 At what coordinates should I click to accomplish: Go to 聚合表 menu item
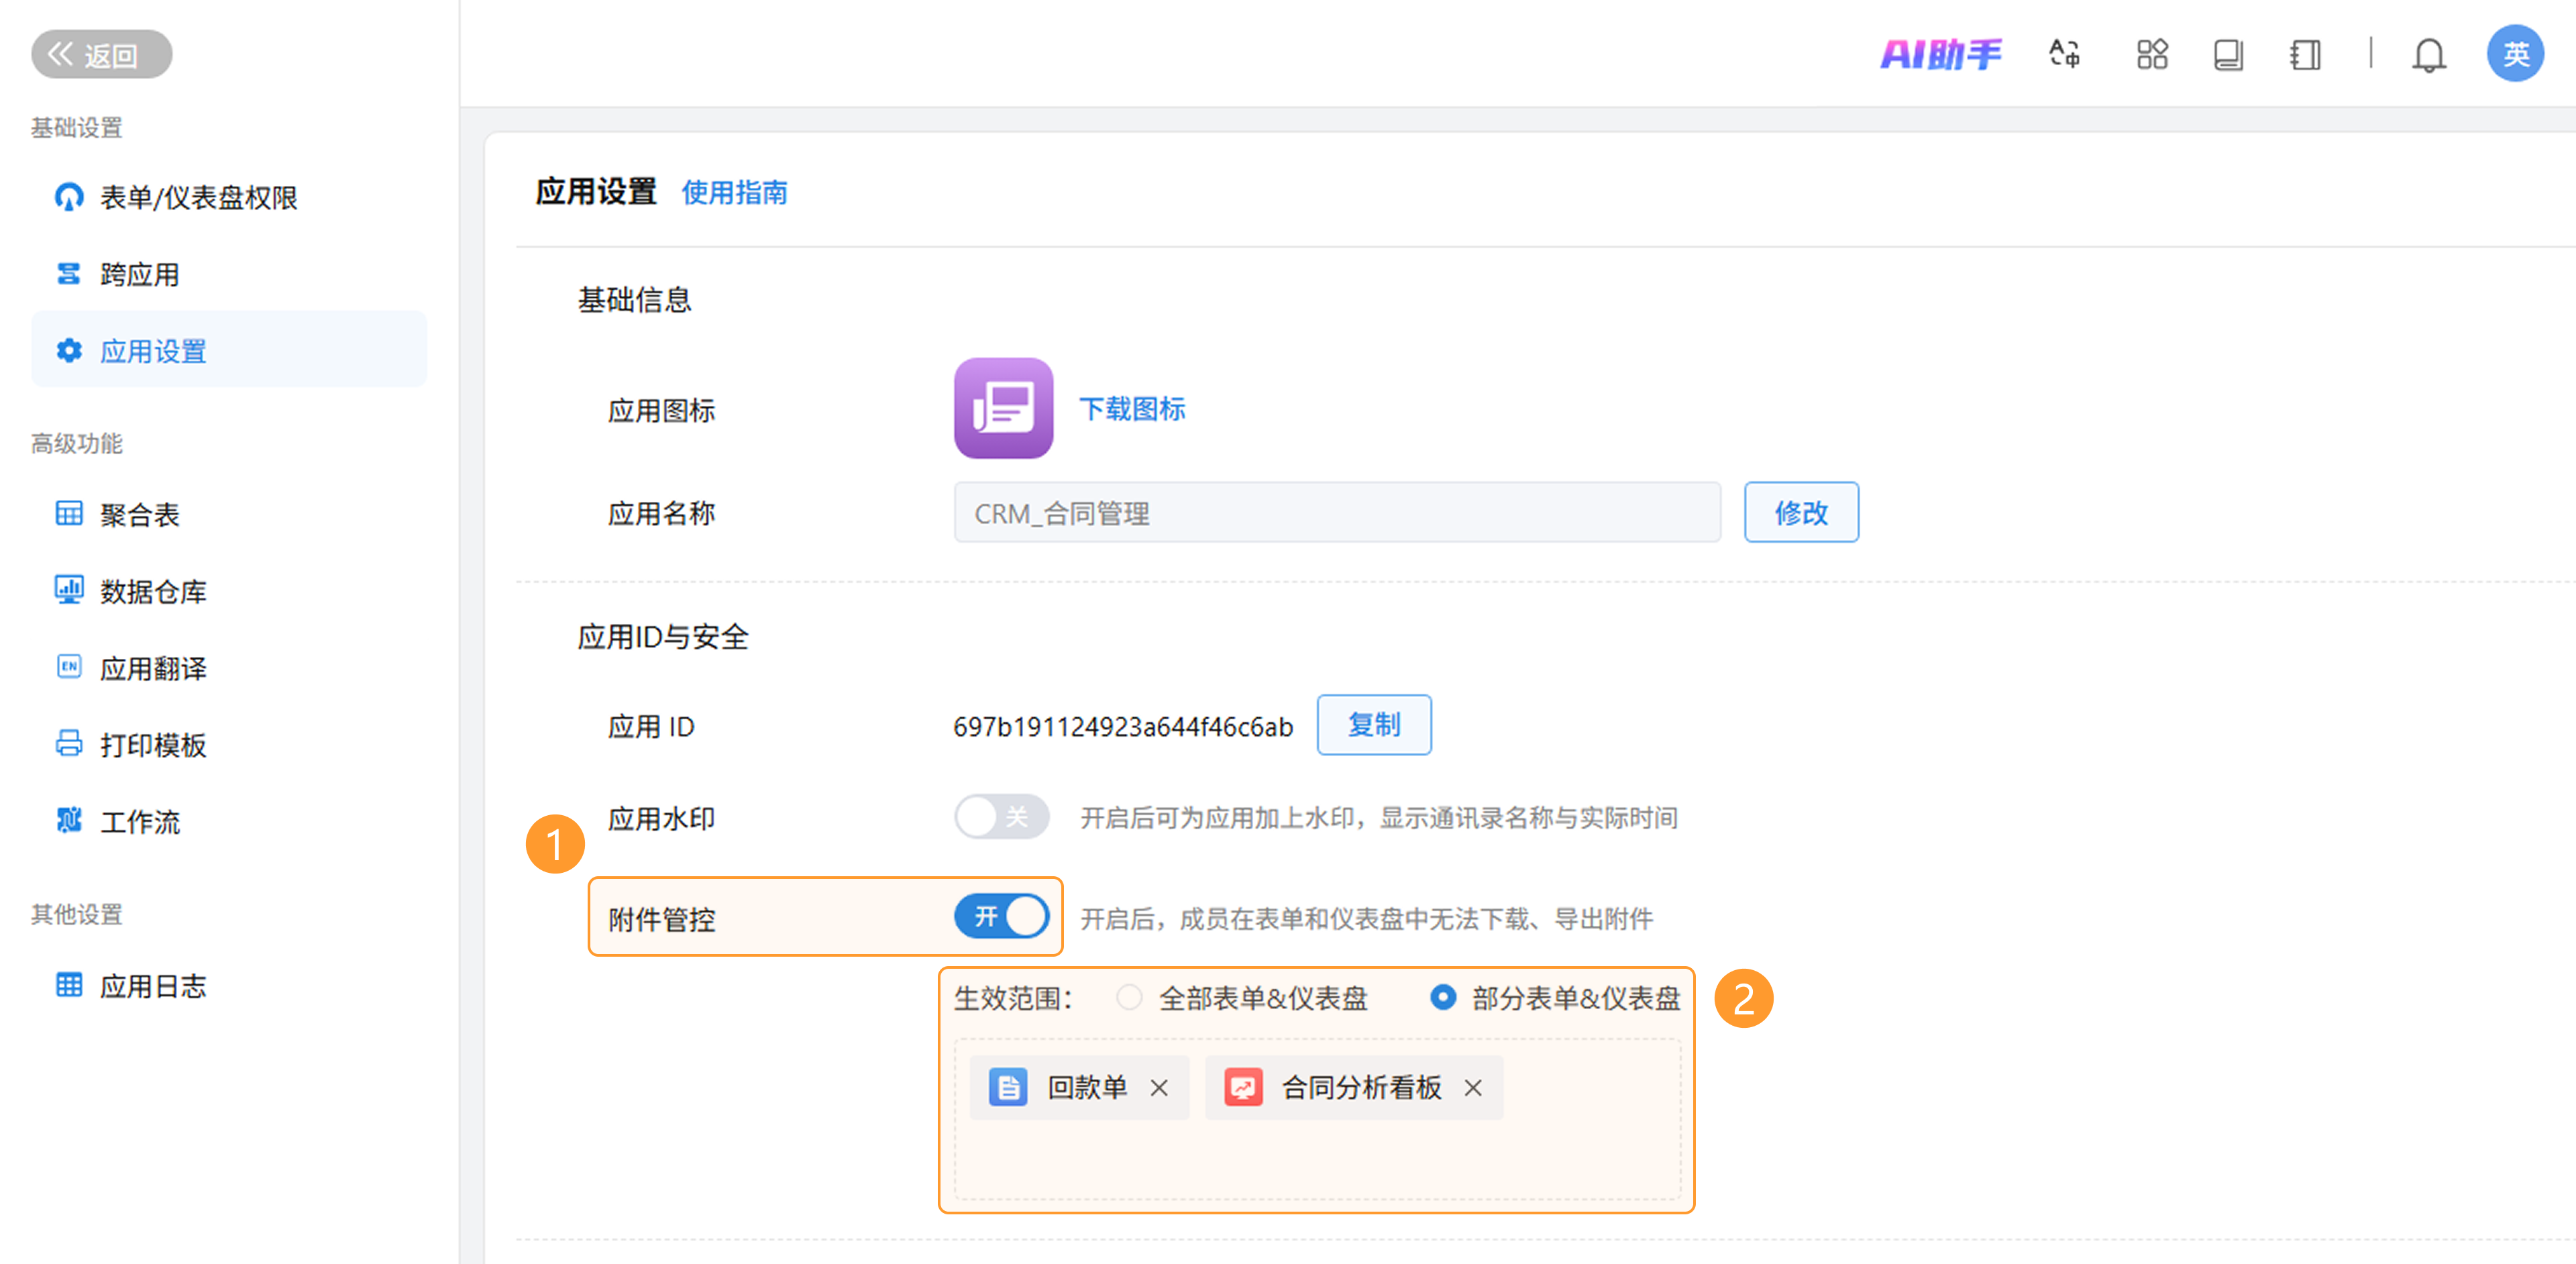[139, 515]
